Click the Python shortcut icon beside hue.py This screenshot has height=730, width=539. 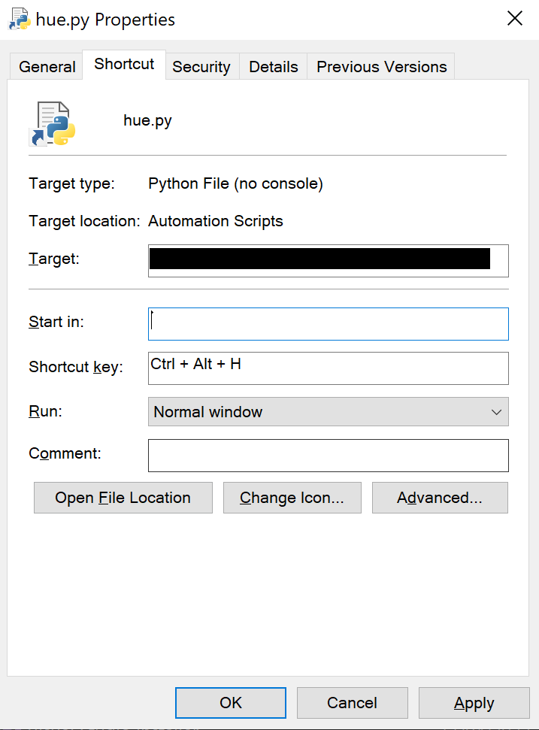[x=53, y=123]
